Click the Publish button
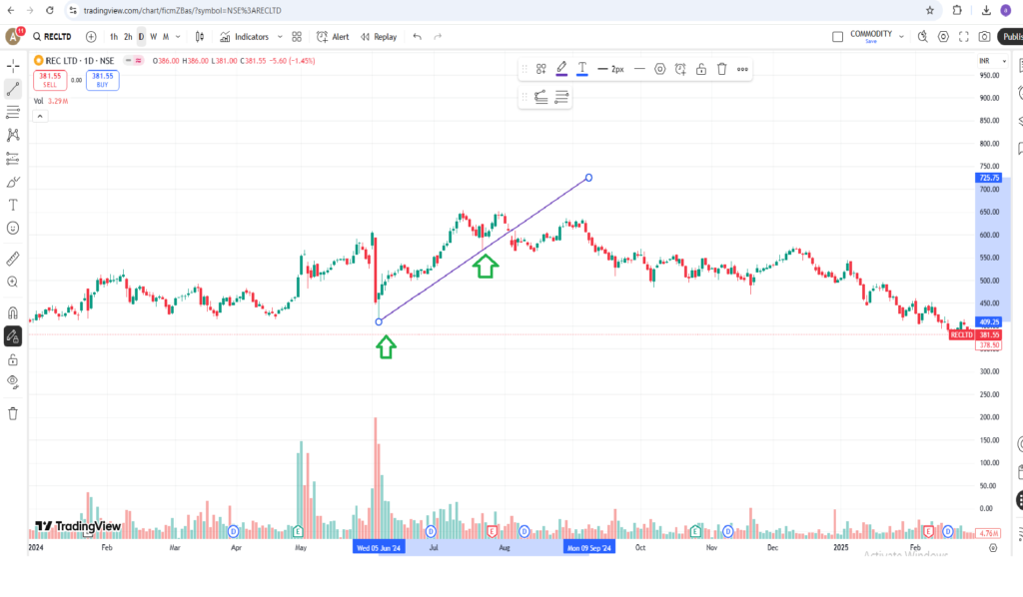This screenshot has height=597, width=1023. tap(1011, 37)
